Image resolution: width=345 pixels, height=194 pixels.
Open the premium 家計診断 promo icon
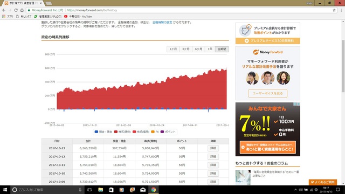pos(245,30)
